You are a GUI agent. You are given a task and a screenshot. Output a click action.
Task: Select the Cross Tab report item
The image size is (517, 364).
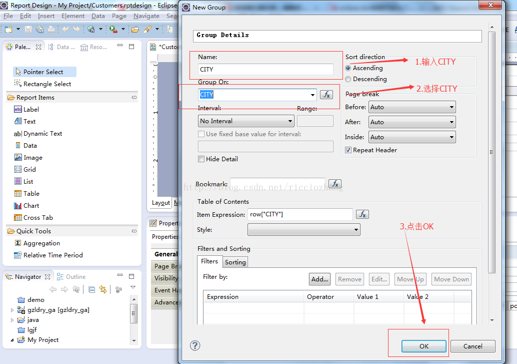(33, 218)
